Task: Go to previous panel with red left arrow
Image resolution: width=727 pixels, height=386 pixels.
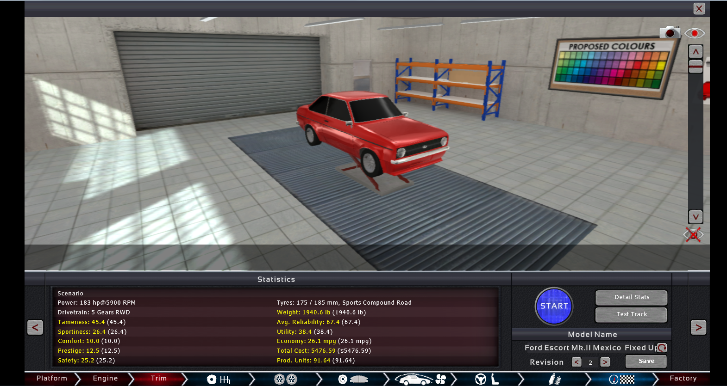Action: (35, 328)
